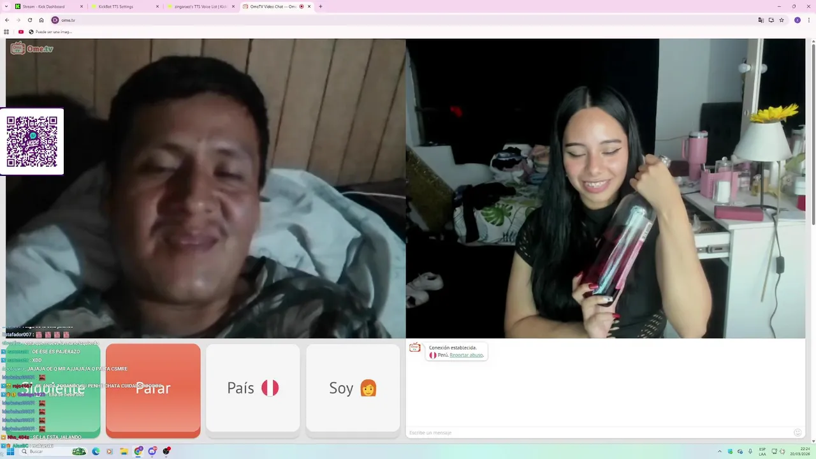The width and height of the screenshot is (816, 459).
Task: Open a new browser tab
Action: coord(321,6)
